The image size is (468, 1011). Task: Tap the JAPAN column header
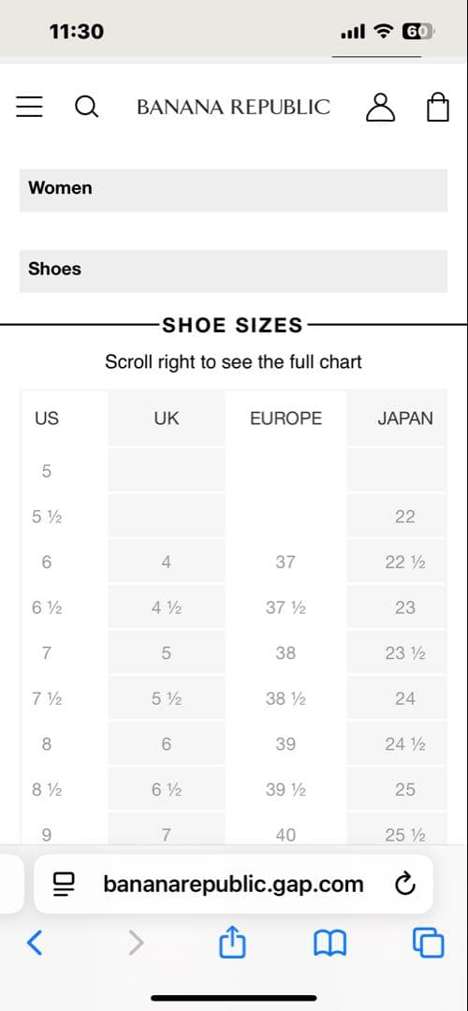pos(405,418)
